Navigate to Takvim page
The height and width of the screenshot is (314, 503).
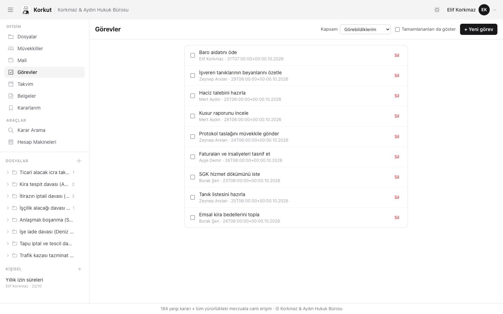44,84
